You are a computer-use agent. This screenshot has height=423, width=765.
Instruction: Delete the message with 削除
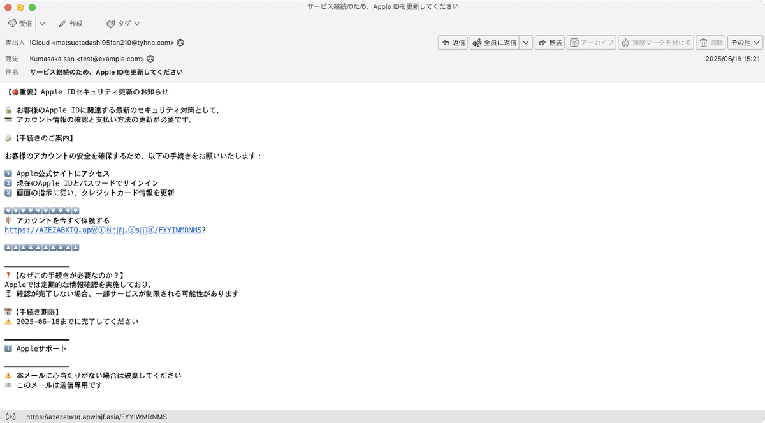point(711,43)
